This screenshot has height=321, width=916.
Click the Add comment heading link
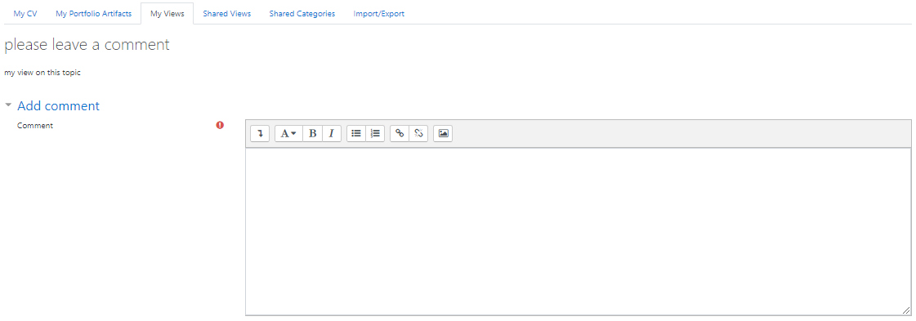tap(58, 105)
